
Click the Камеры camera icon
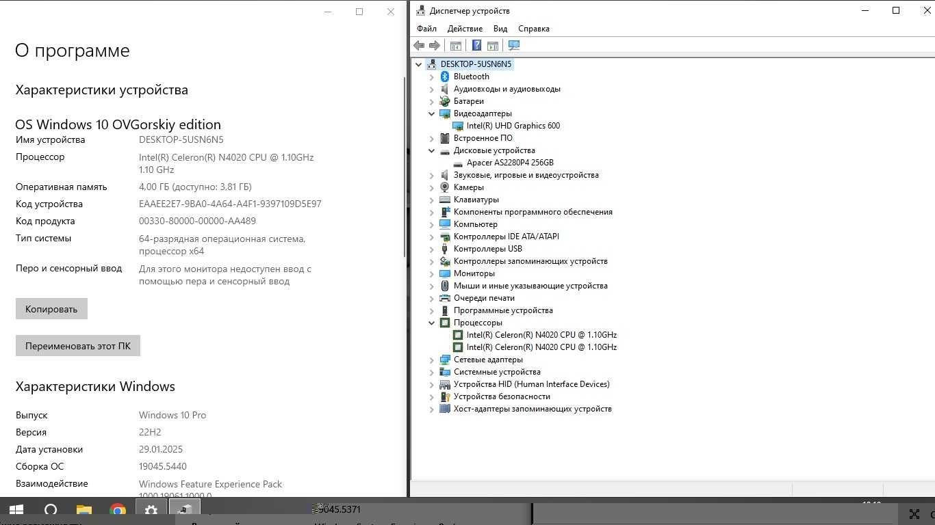[445, 187]
